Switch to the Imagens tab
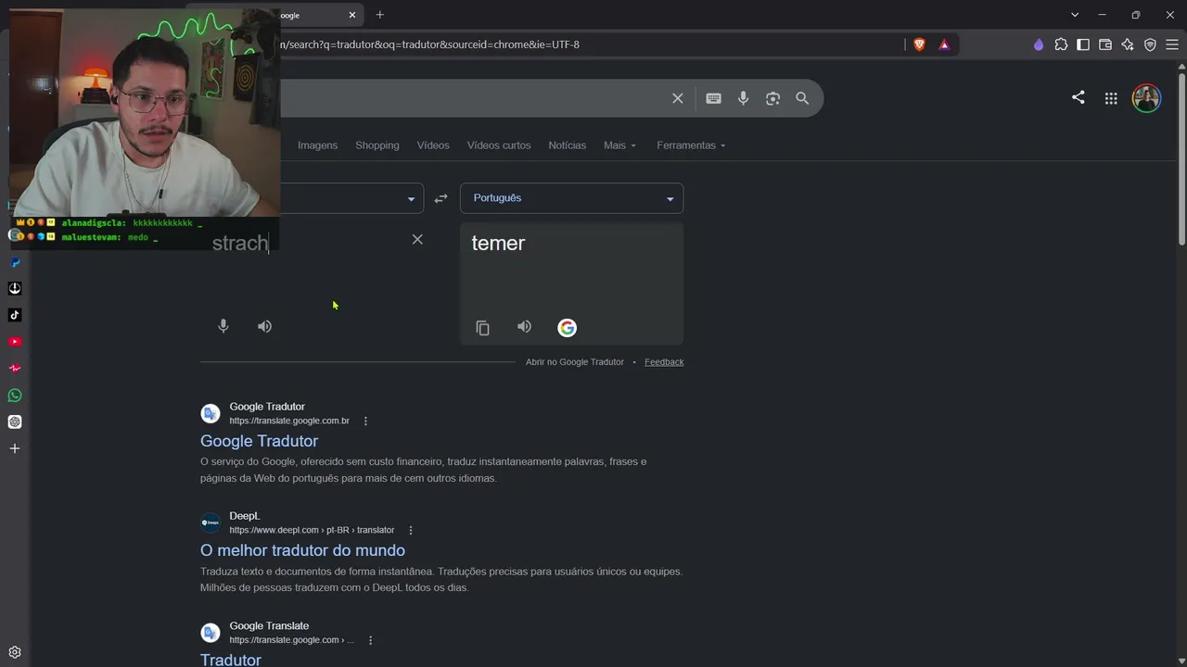This screenshot has width=1187, height=667. (317, 145)
